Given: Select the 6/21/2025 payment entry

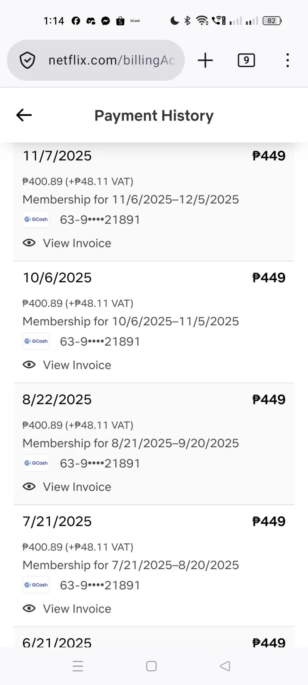Looking at the screenshot, I should 154,638.
